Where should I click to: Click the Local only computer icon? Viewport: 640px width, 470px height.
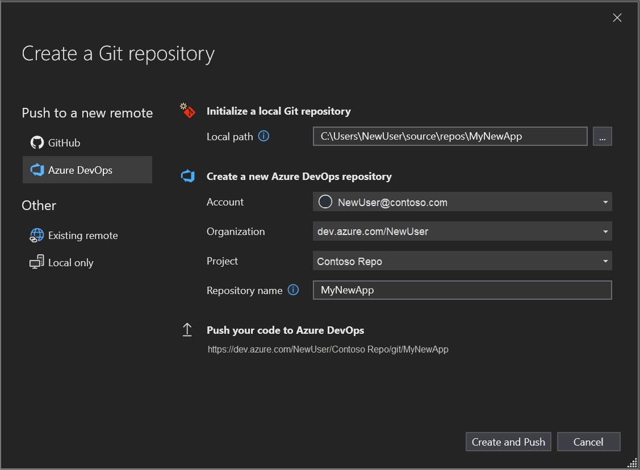pyautogui.click(x=37, y=263)
